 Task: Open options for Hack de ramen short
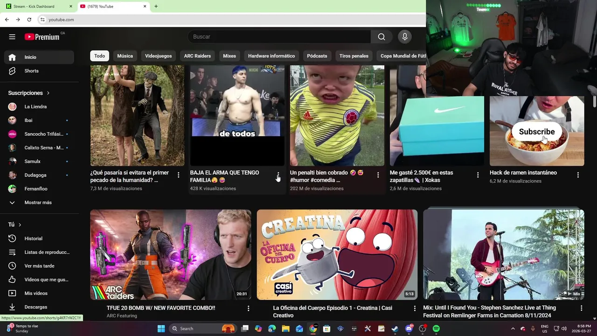coord(578,175)
